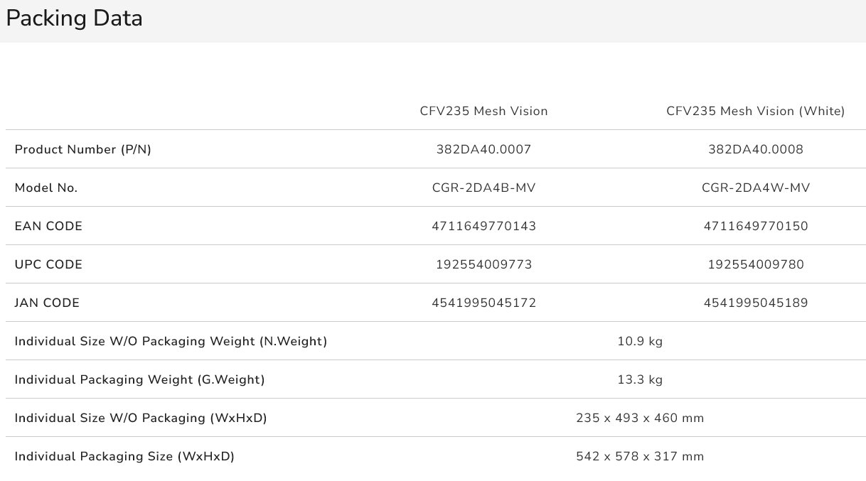Select the CFV235 Mesh Vision (White) header
866x481 pixels.
pos(755,111)
